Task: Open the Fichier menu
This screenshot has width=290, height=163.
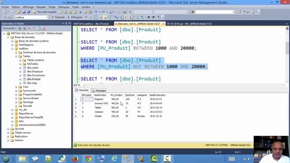Action: pyautogui.click(x=5, y=7)
